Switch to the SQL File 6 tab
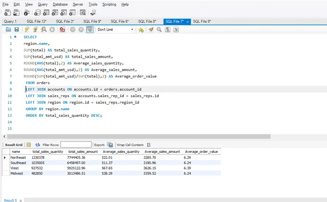The width and height of the screenshot is (327, 202). click(x=120, y=22)
